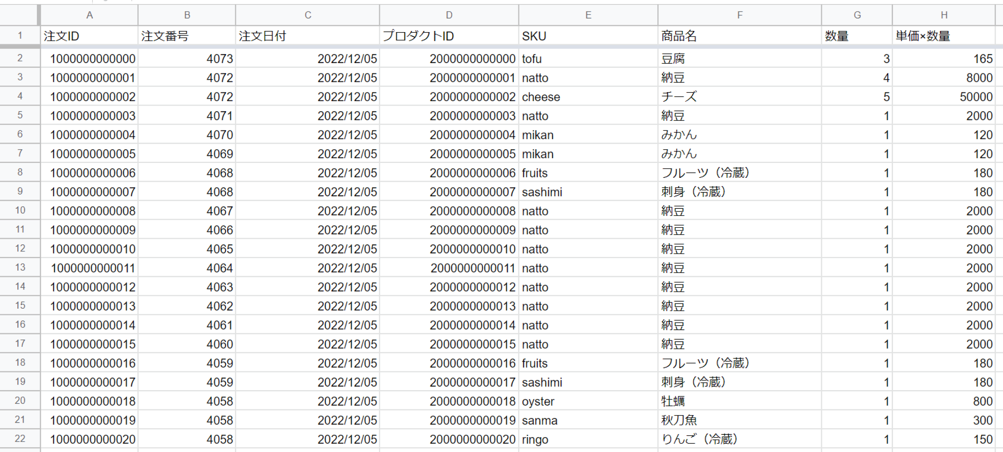Click the cell showing 50000
Image resolution: width=1003 pixels, height=452 pixels.
944,97
